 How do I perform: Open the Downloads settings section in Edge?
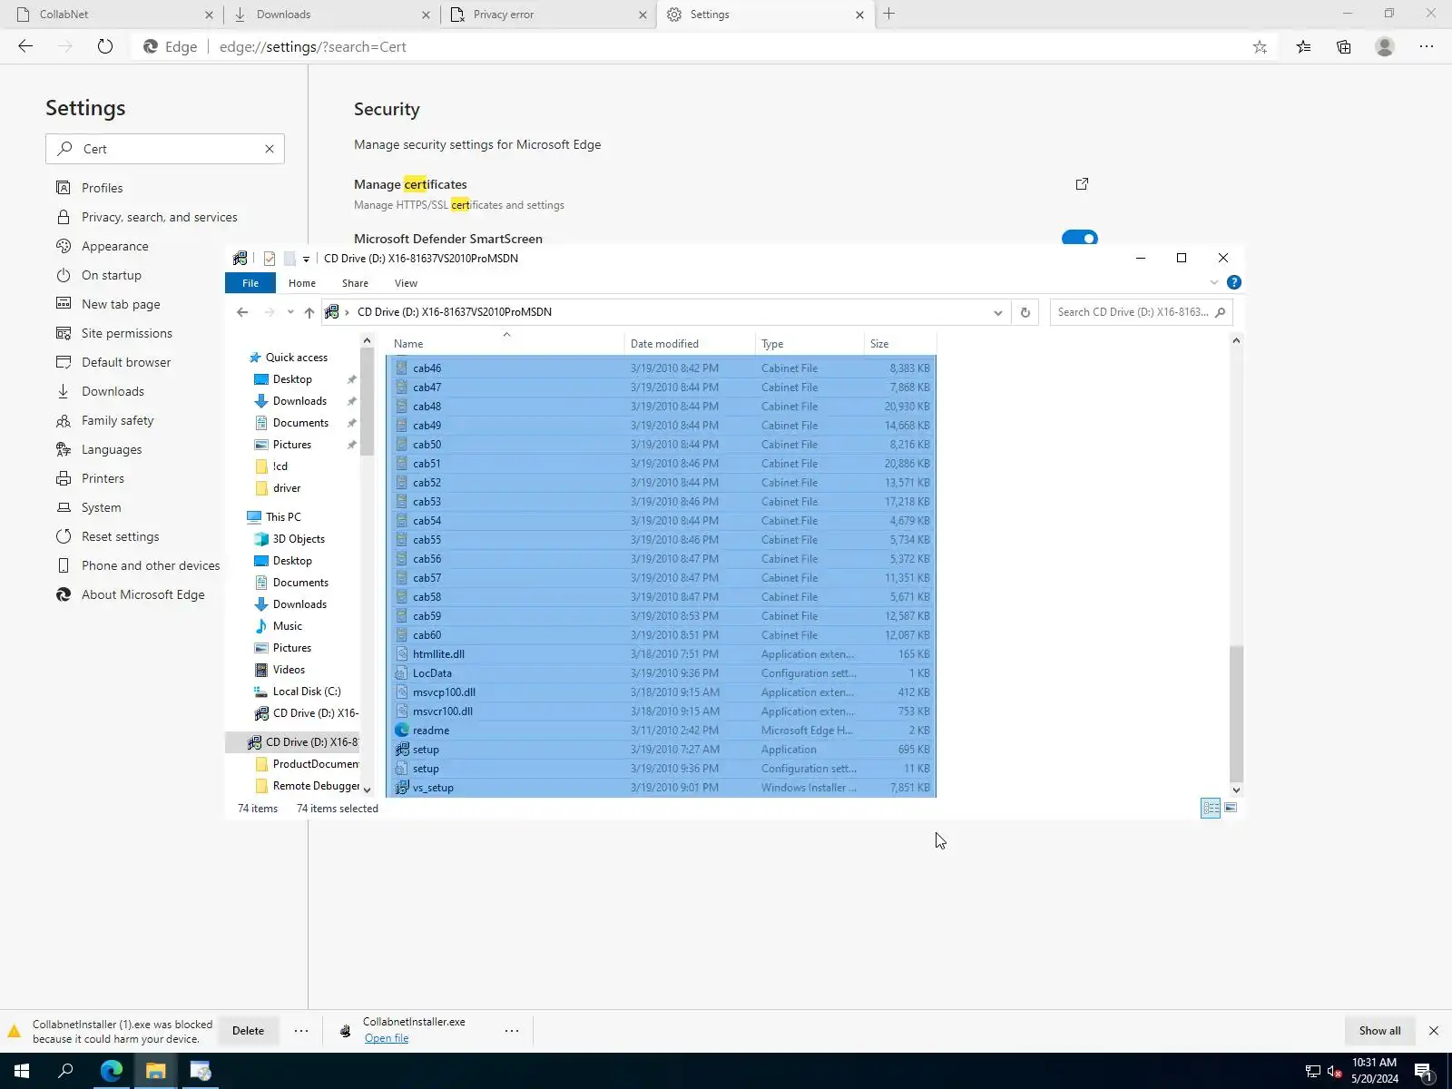point(113,391)
